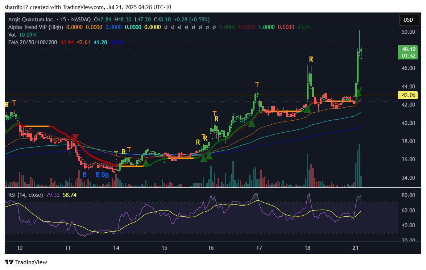
Task: Click the Alpha Trend VIP (High) indicator label
Action: [36, 27]
